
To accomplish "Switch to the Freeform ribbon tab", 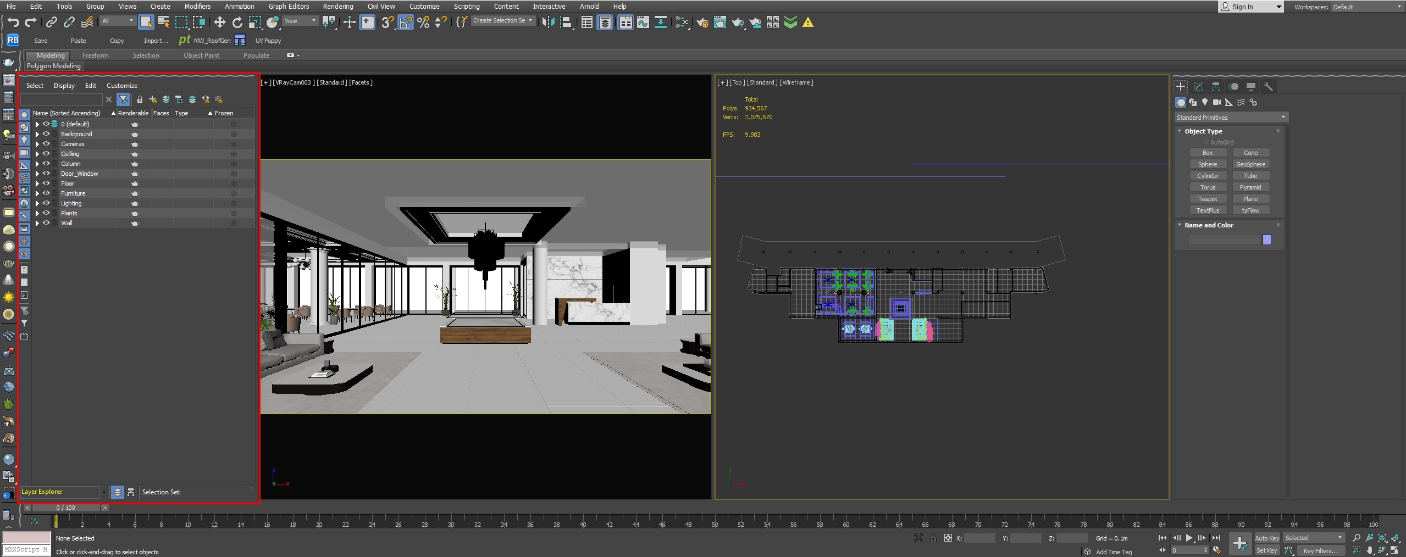I will click(95, 55).
